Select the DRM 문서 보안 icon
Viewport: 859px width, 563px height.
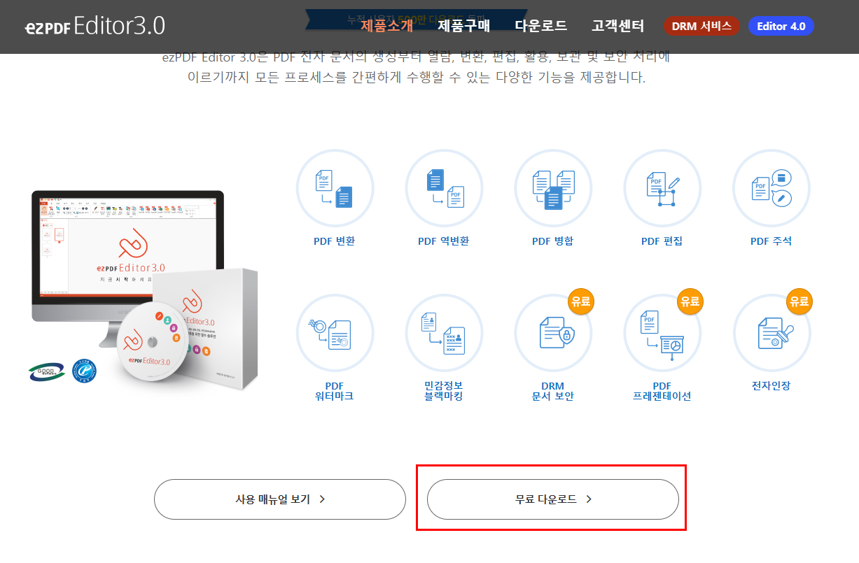553,333
